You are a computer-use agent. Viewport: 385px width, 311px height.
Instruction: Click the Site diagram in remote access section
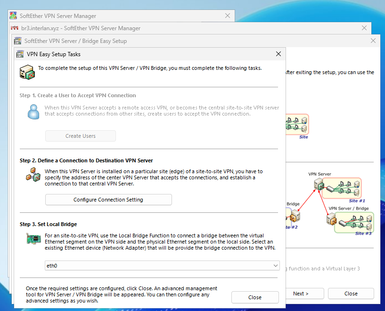[297, 125]
